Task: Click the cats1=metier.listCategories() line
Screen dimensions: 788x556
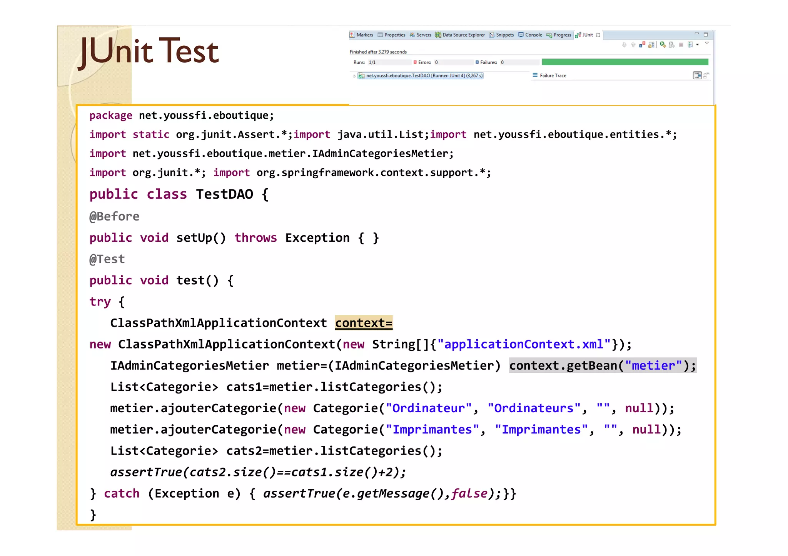Action: pos(276,387)
